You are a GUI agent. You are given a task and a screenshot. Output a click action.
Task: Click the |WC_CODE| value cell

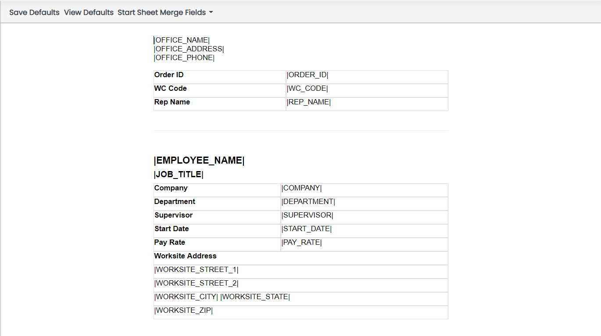[x=308, y=89]
